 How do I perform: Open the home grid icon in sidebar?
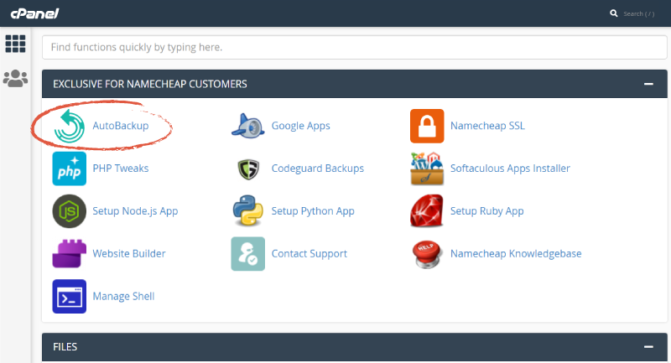pos(15,44)
